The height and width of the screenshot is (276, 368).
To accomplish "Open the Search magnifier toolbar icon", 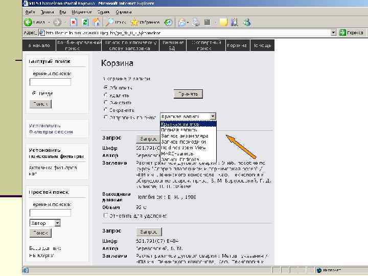I will tap(109, 22).
